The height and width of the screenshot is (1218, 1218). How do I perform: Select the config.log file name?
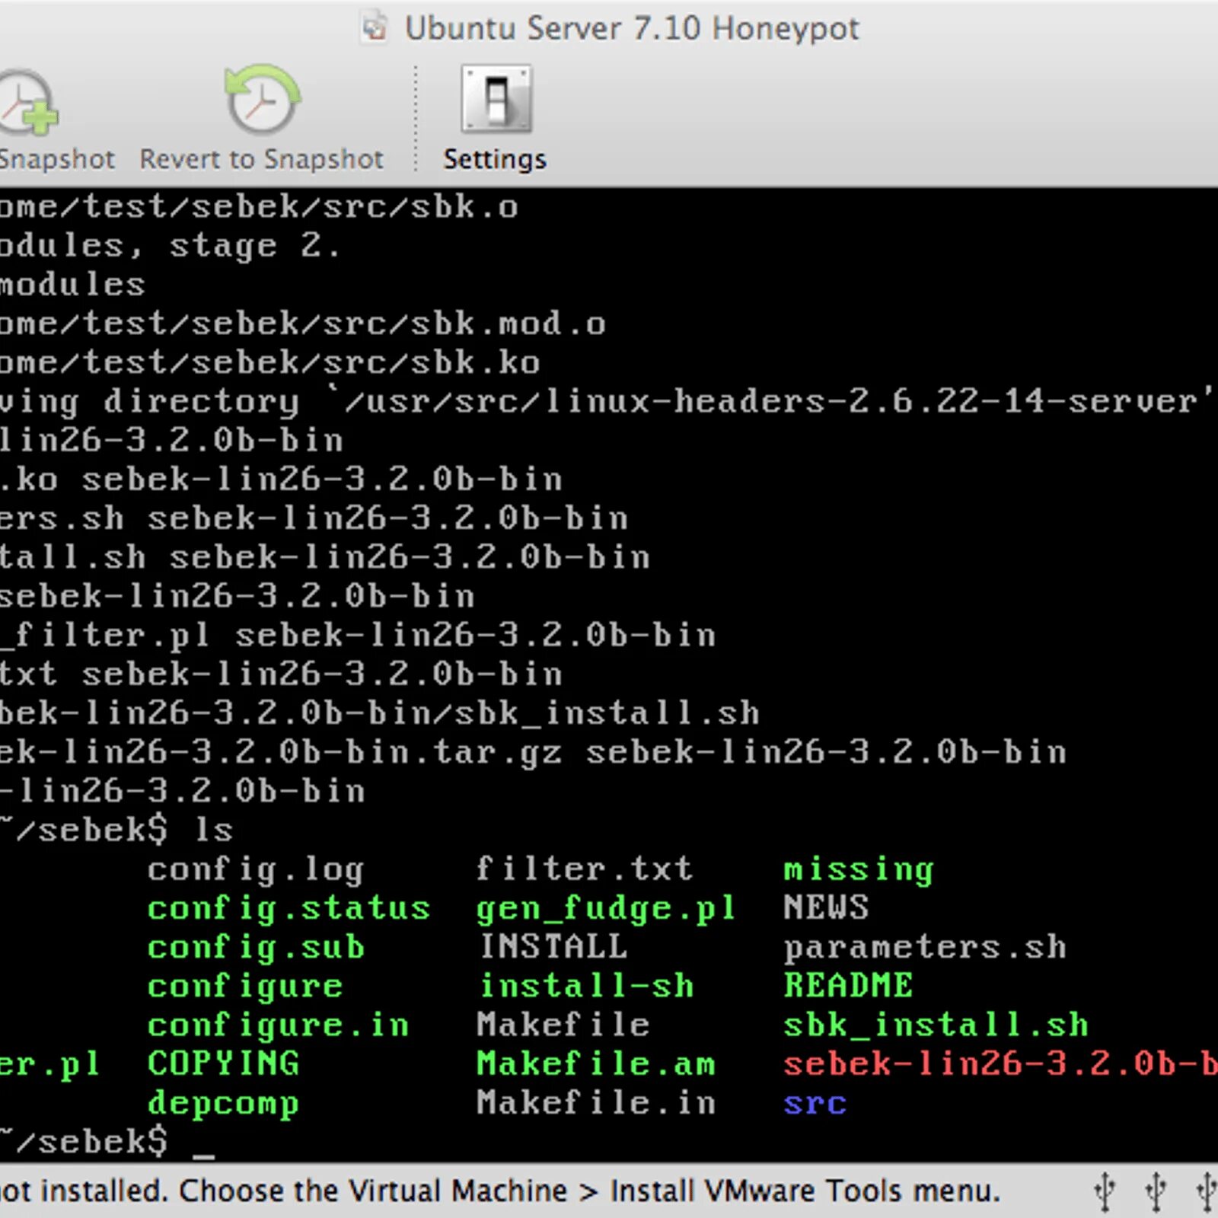pos(256,870)
